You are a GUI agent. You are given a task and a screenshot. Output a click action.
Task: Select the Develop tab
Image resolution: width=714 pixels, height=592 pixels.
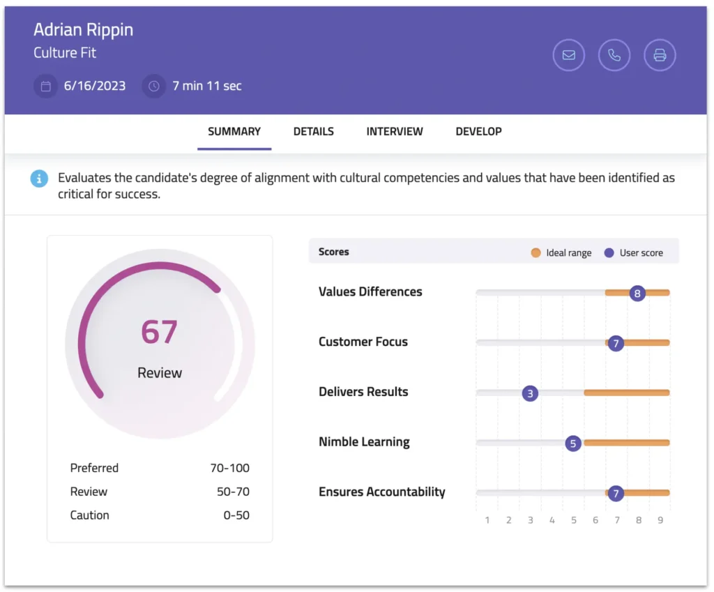(x=478, y=131)
